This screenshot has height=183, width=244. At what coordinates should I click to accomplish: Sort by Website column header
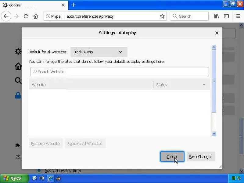coord(91,85)
